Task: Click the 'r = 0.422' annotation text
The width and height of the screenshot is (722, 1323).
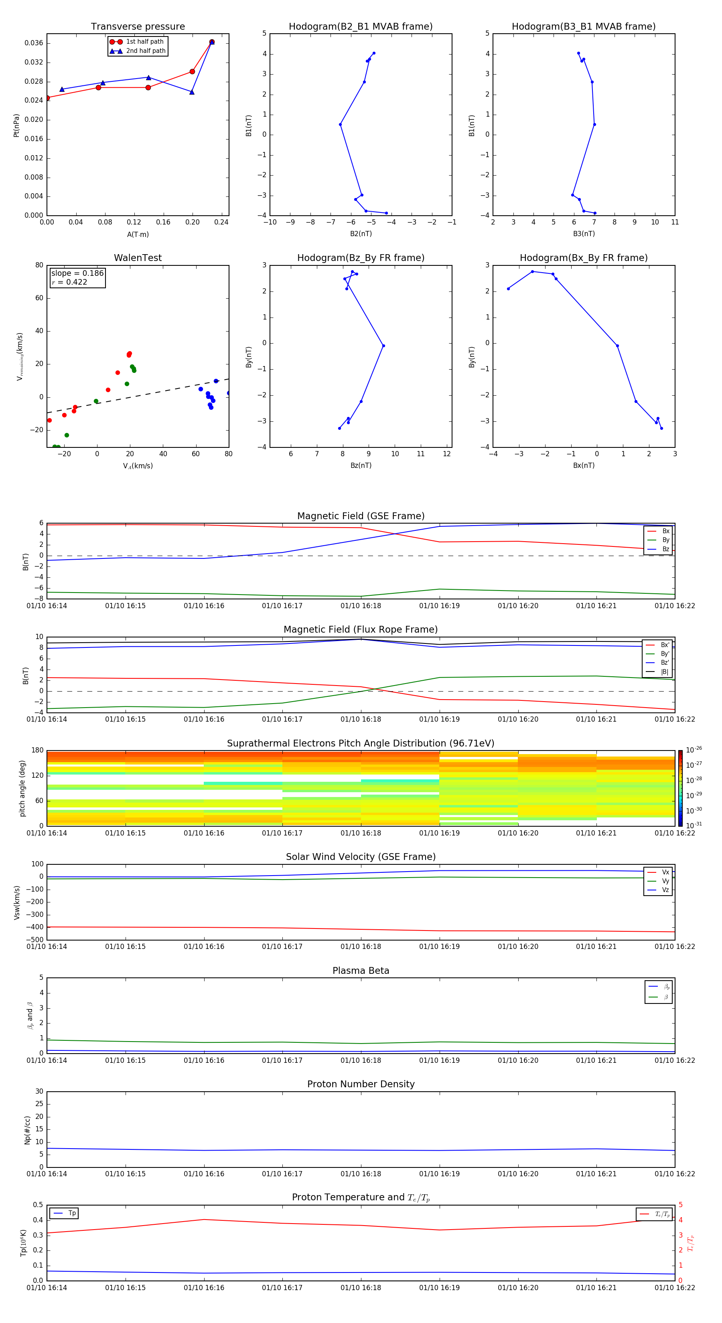Action: click(x=69, y=282)
